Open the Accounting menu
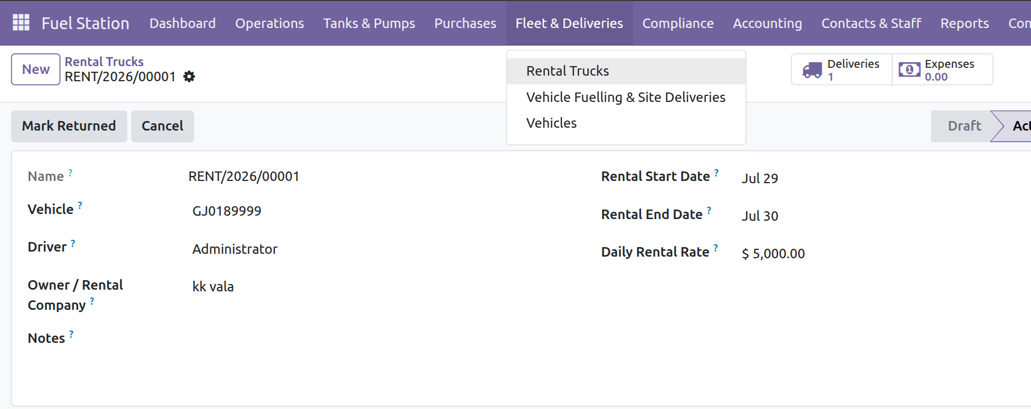This screenshot has width=1031, height=409. click(x=767, y=23)
